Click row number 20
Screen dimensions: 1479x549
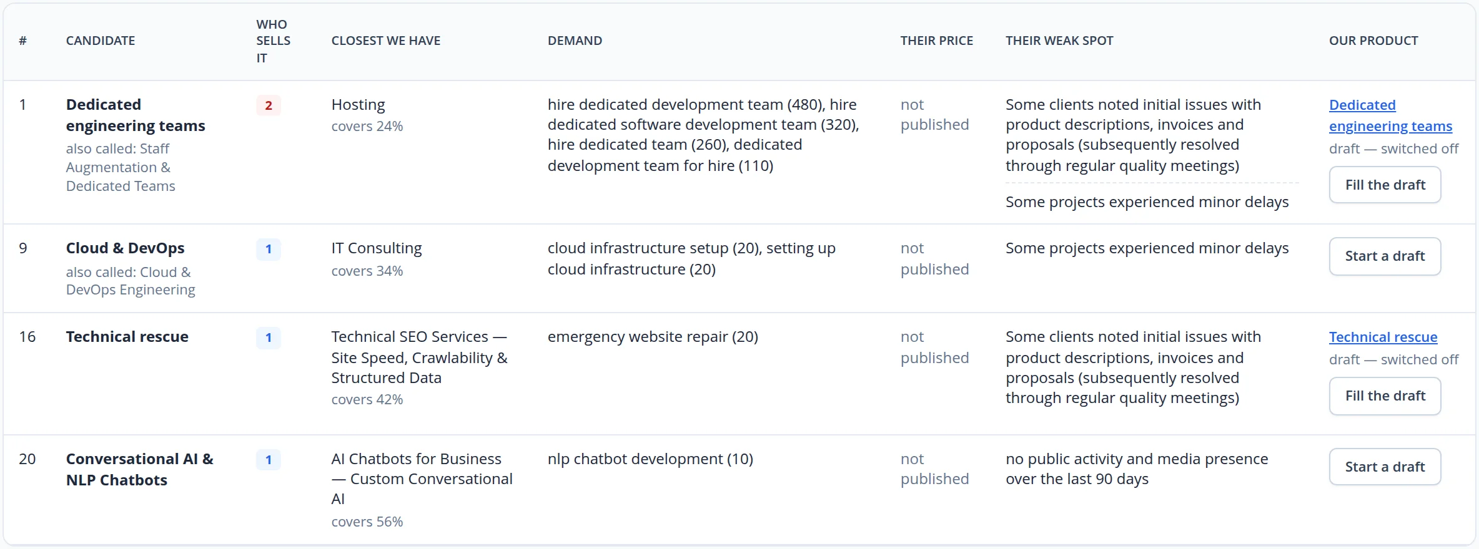coord(27,459)
